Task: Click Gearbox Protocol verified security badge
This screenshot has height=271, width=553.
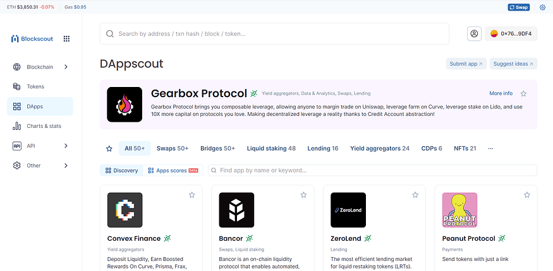Action: tap(253, 93)
